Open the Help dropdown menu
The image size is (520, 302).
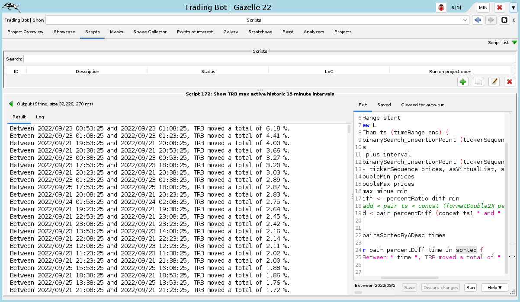[494, 287]
